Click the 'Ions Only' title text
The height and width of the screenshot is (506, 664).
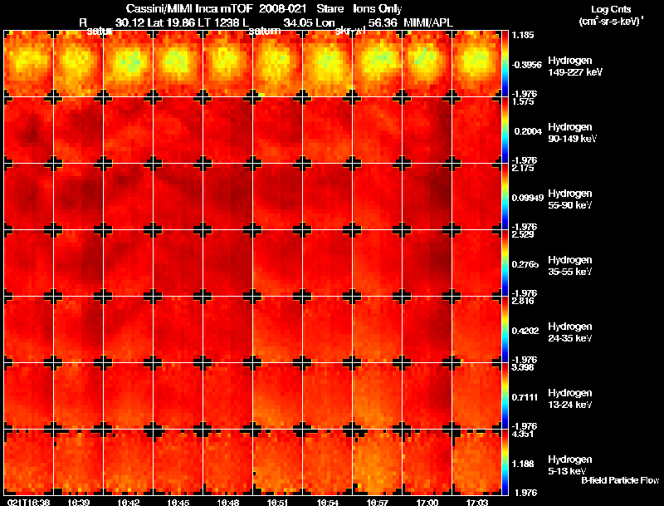point(378,9)
